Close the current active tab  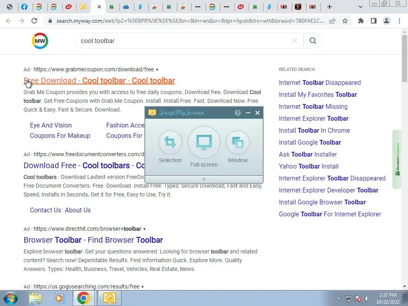point(99,7)
